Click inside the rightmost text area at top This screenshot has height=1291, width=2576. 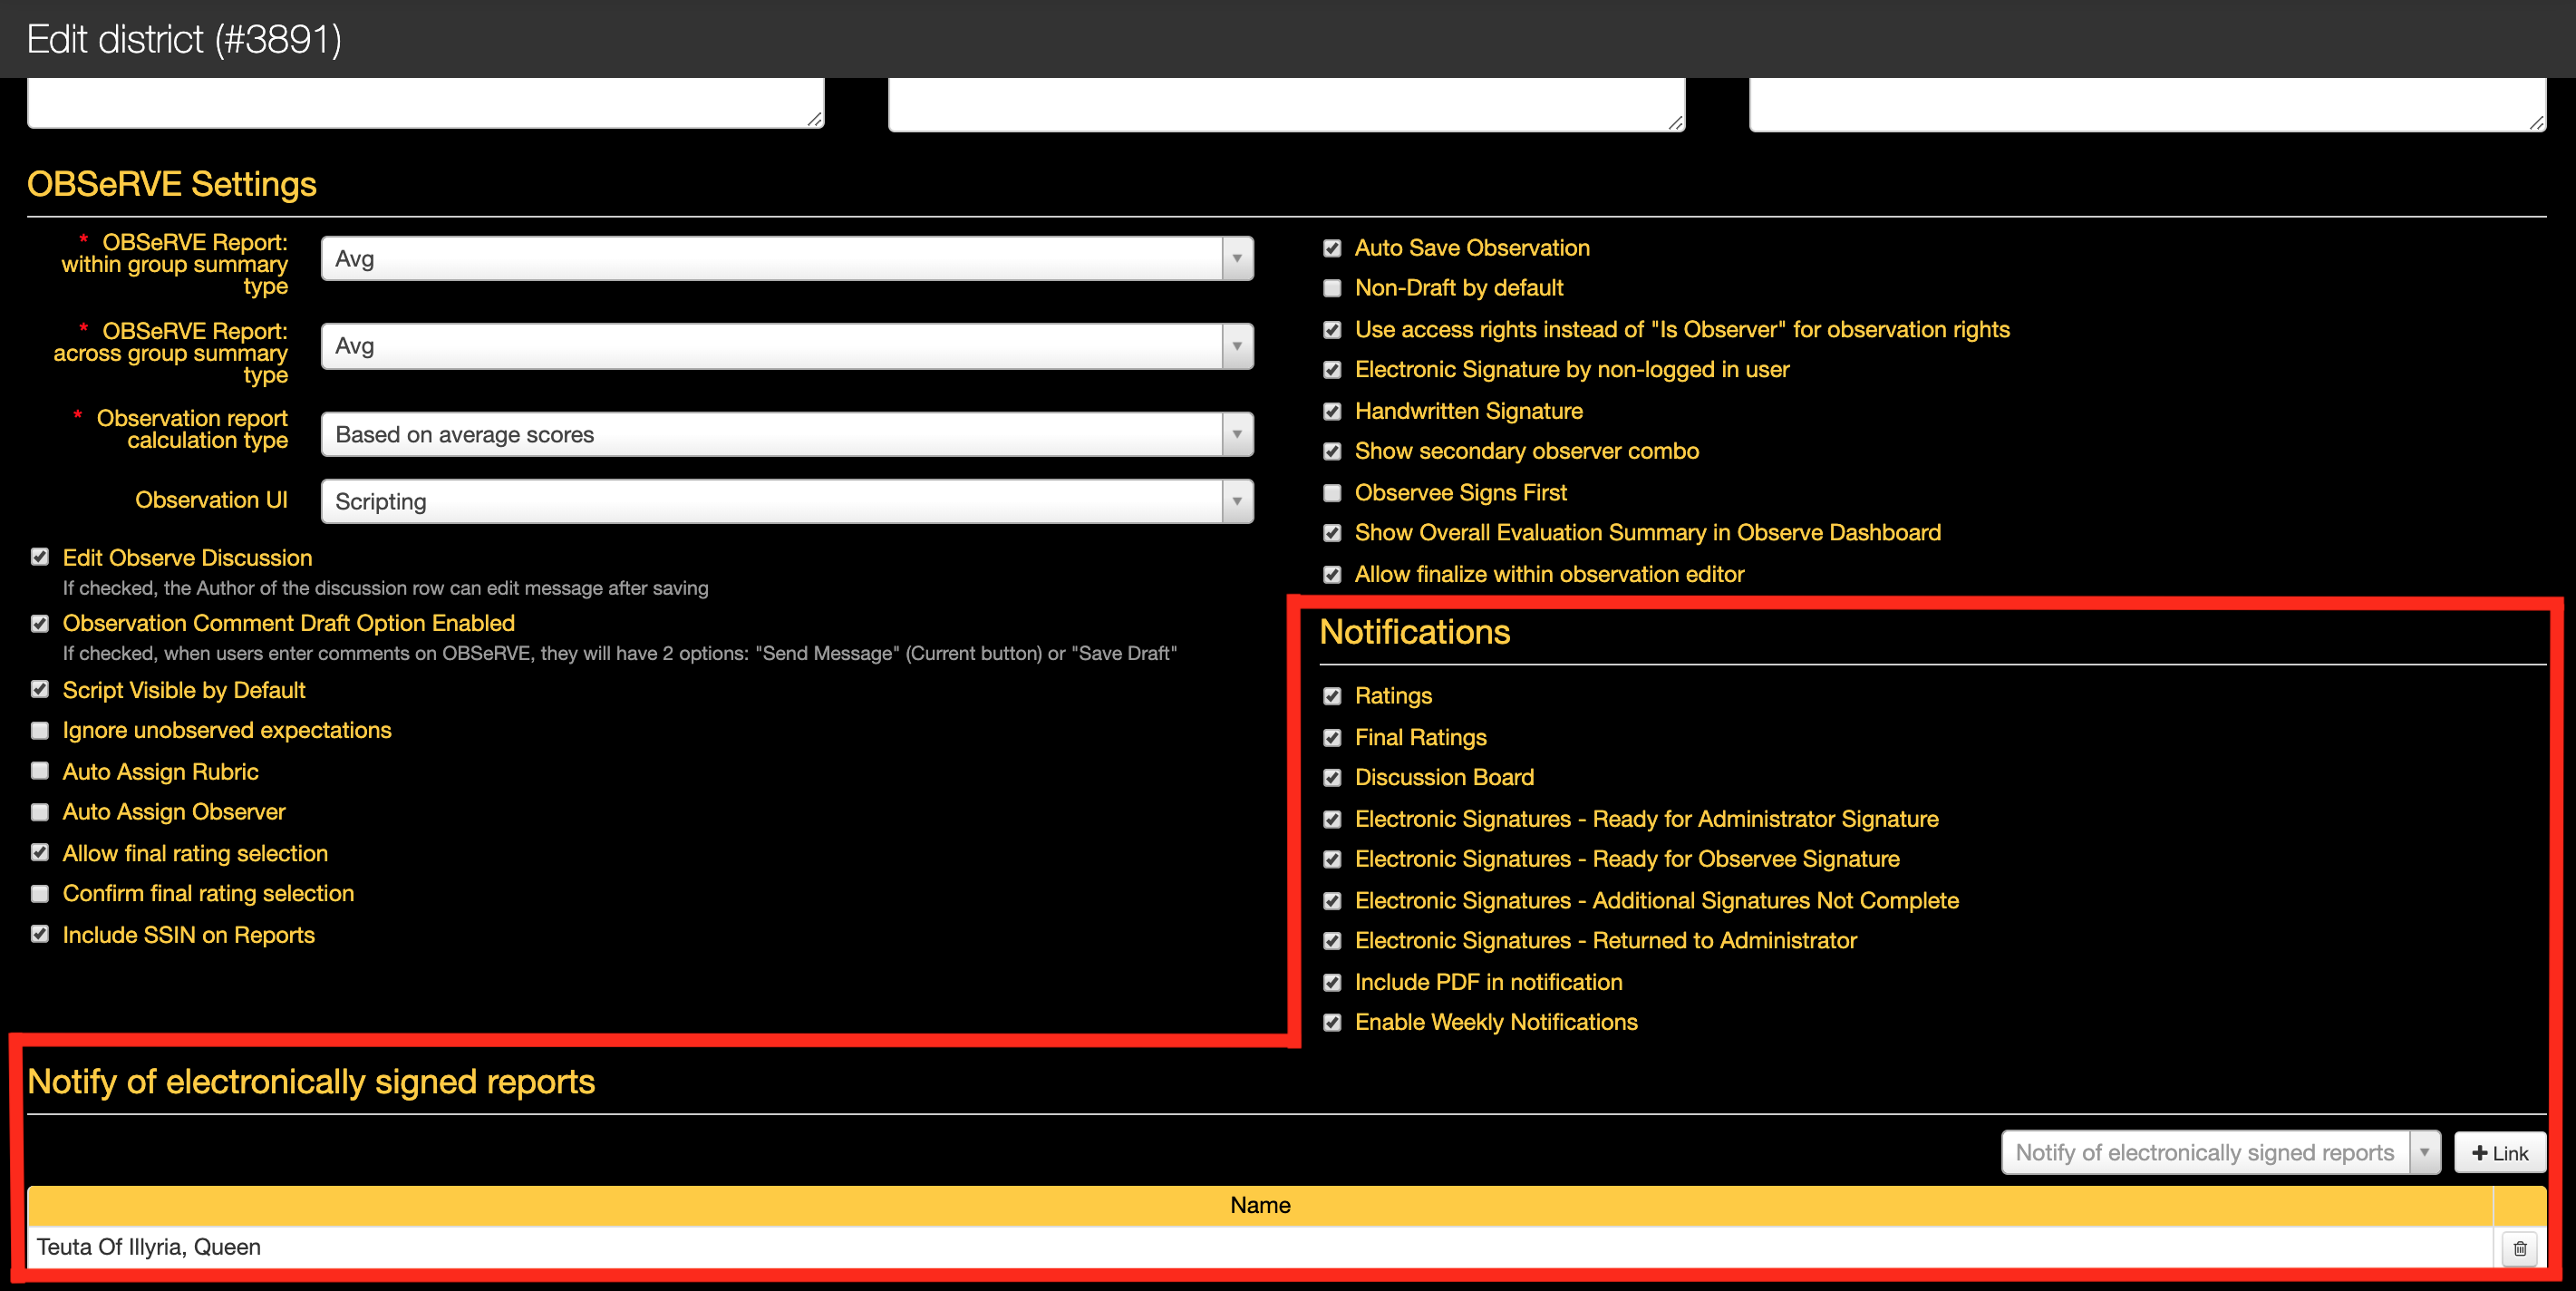(x=2147, y=103)
